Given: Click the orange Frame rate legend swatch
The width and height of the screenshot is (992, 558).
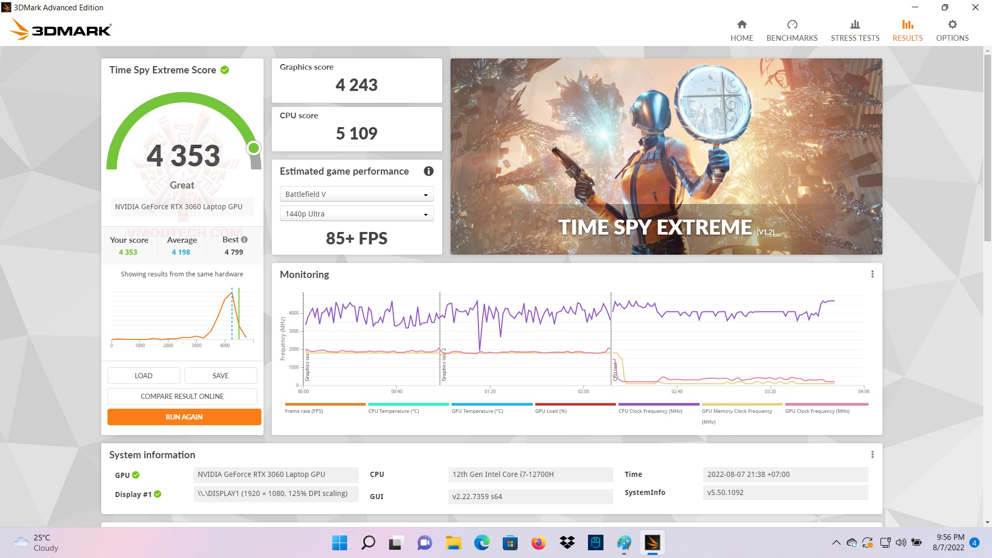Looking at the screenshot, I should pyautogui.click(x=324, y=404).
